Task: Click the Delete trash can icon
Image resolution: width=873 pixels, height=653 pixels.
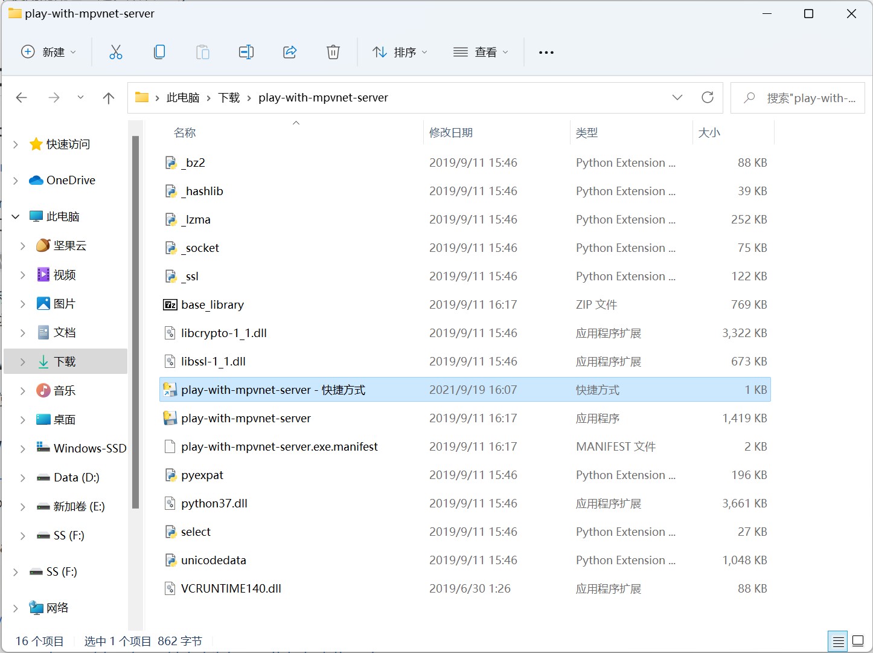Action: tap(333, 52)
